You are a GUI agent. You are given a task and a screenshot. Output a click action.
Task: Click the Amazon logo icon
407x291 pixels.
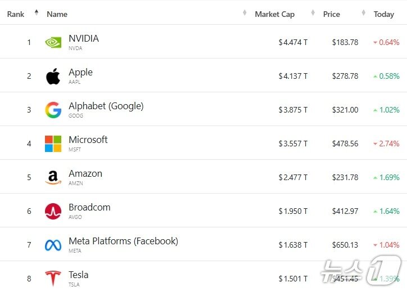point(53,178)
